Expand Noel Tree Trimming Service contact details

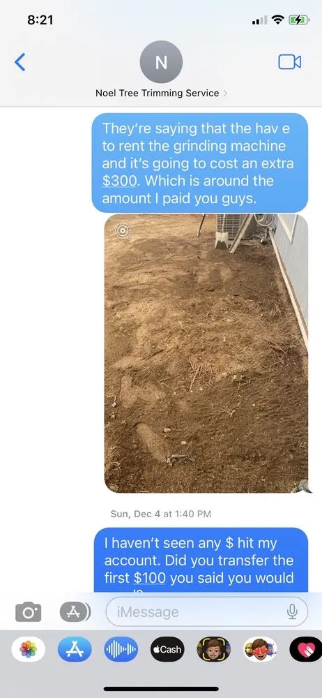tap(161, 93)
